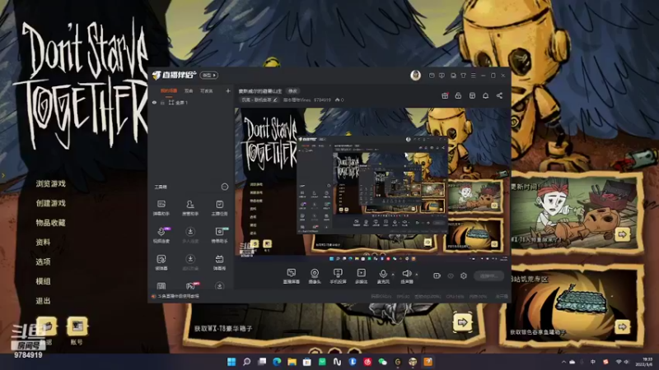Click the user avatar in streaming app title bar

pyautogui.click(x=415, y=75)
